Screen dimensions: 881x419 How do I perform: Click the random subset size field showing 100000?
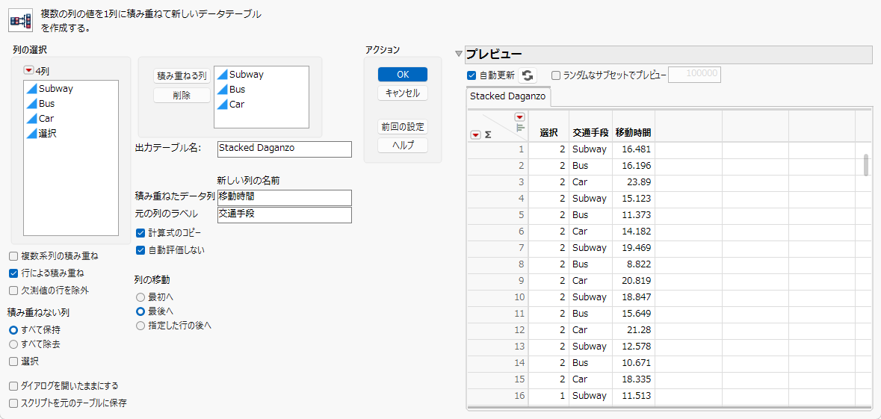[x=694, y=75]
